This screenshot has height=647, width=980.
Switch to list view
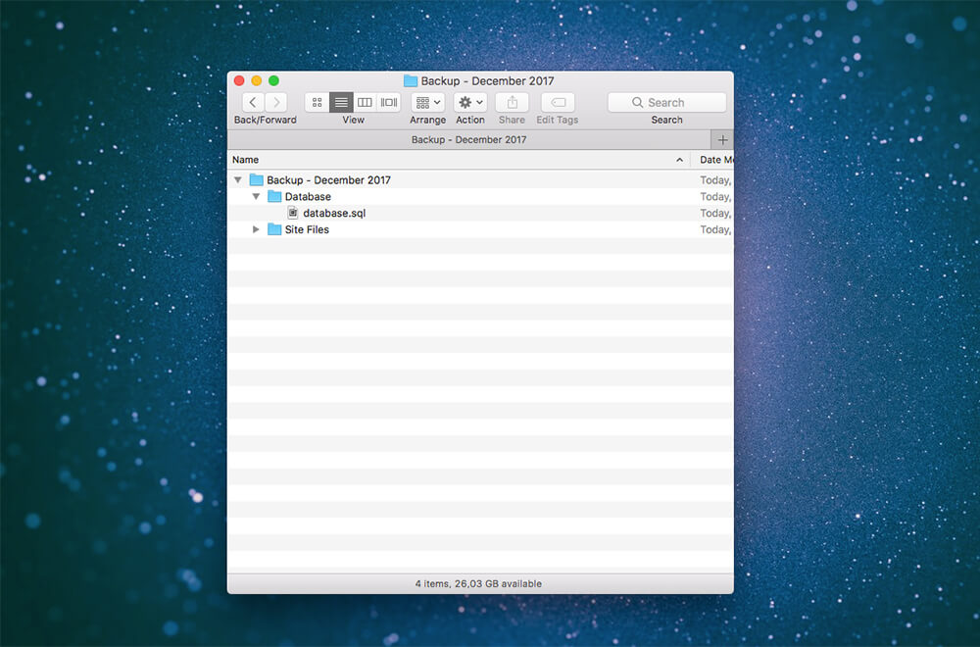(341, 102)
